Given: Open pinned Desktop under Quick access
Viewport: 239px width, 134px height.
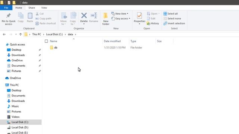Looking at the screenshot, I should pos(16,50).
